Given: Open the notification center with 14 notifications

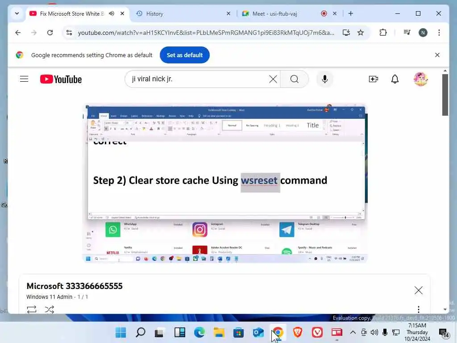Looking at the screenshot, I should pos(444,333).
